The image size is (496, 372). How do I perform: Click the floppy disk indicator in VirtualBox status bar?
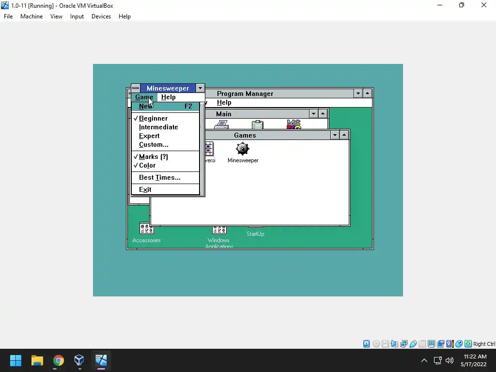[385, 344]
